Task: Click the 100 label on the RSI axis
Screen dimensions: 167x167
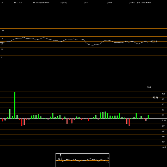Action: 3,30
